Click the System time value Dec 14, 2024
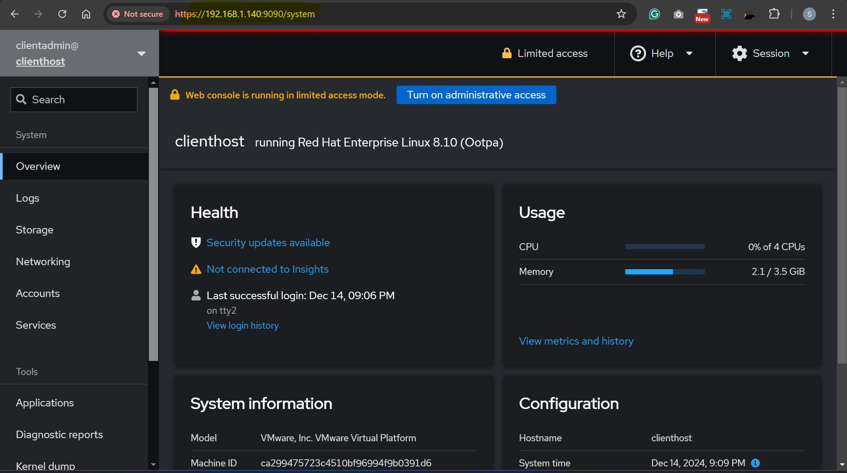This screenshot has width=847, height=473. click(x=698, y=463)
